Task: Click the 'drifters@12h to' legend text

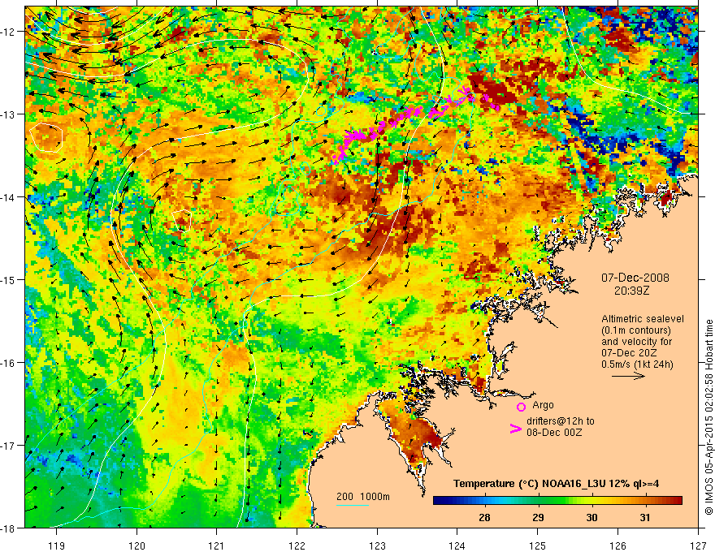Action: tap(561, 421)
